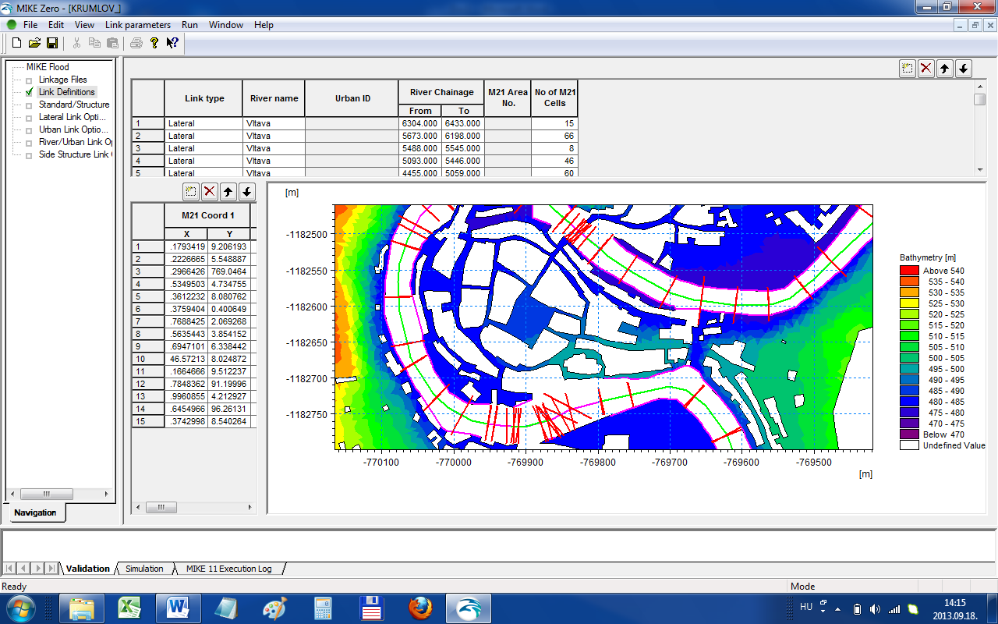Click the River name column header

click(x=274, y=98)
